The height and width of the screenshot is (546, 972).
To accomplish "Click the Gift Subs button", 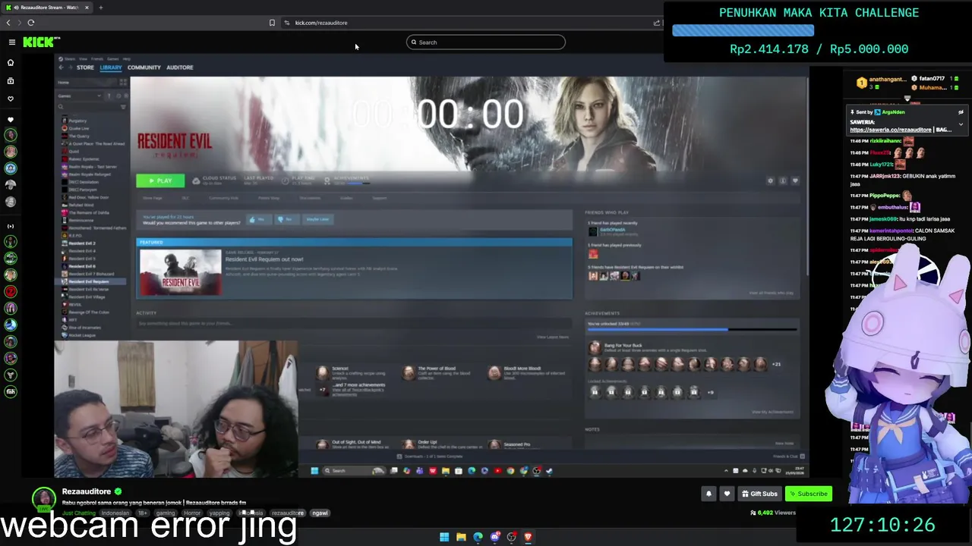I will click(759, 494).
